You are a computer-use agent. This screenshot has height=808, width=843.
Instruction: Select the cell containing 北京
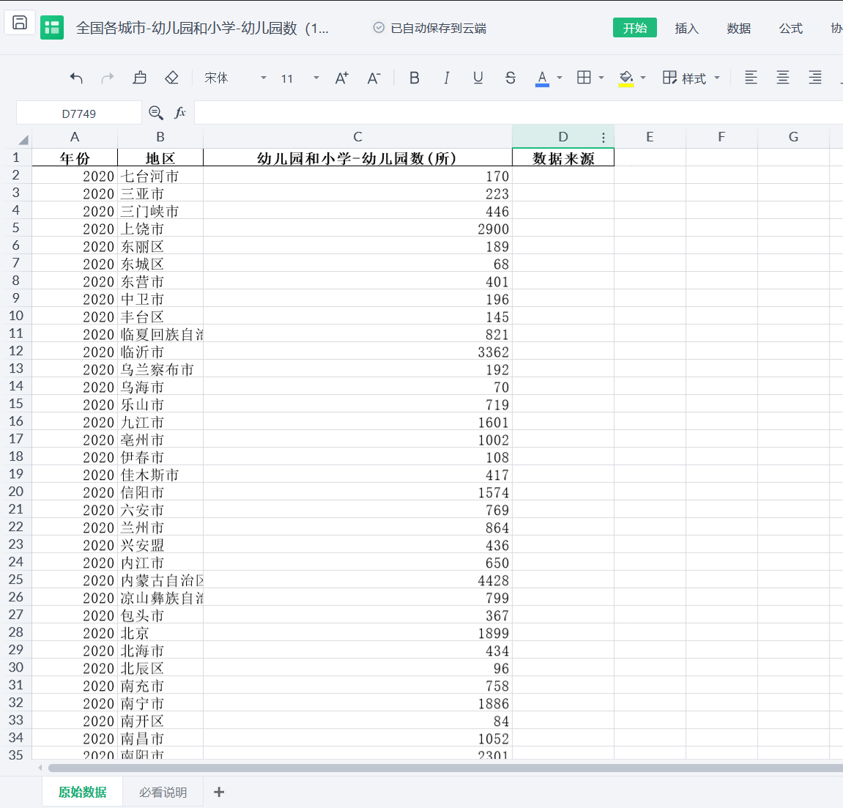coord(160,633)
